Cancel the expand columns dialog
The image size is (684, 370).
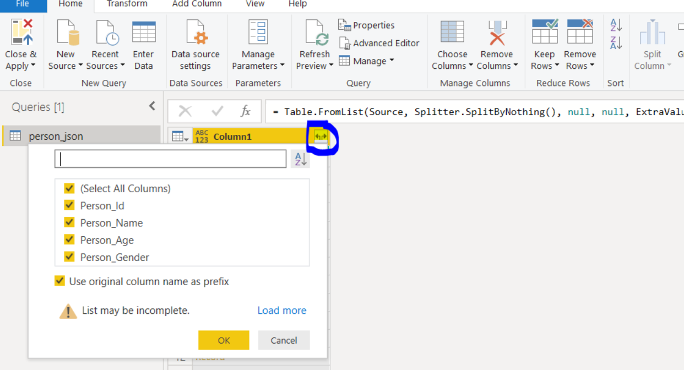point(284,340)
